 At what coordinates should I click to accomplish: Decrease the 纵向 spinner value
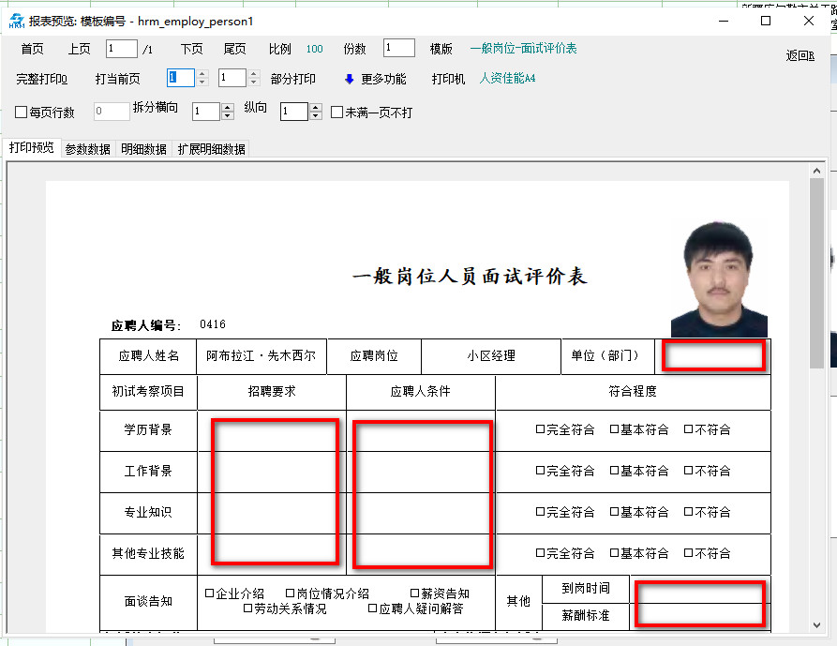(316, 116)
